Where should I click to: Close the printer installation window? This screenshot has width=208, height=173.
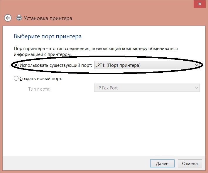pyautogui.click(x=199, y=4)
